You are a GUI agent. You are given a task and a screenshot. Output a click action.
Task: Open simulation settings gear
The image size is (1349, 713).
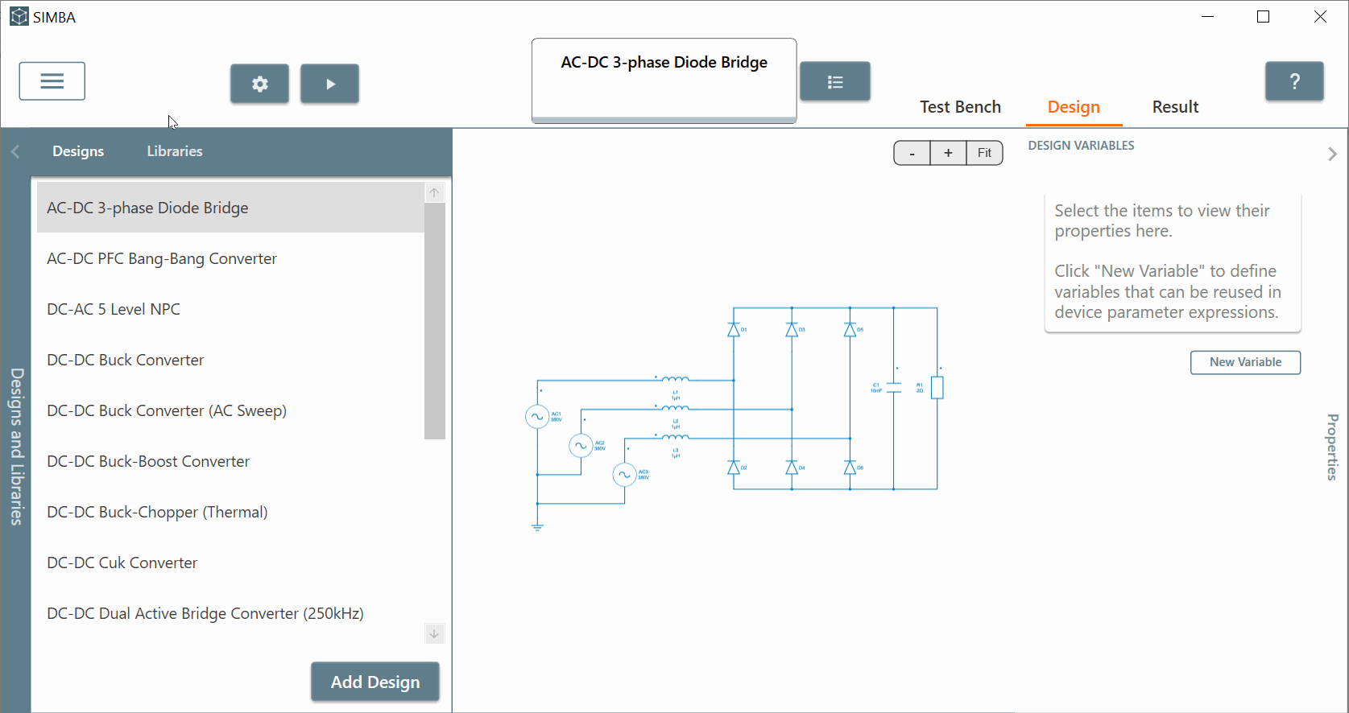(x=259, y=84)
